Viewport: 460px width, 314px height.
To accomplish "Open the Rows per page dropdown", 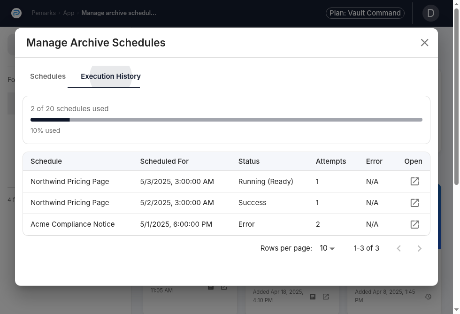I will click(x=327, y=248).
